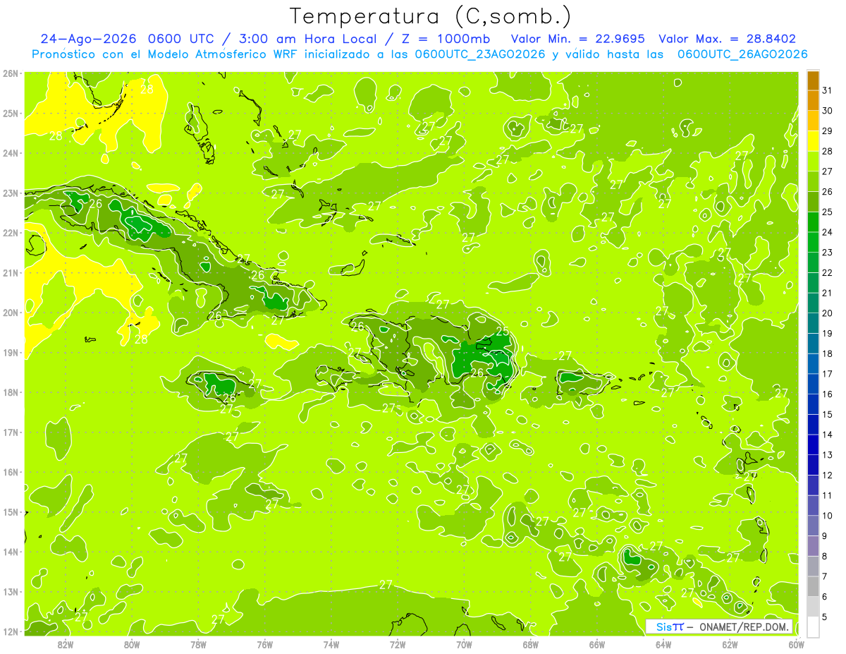Click the '64W' longitude axis label
The image size is (846, 654).
pyautogui.click(x=663, y=644)
